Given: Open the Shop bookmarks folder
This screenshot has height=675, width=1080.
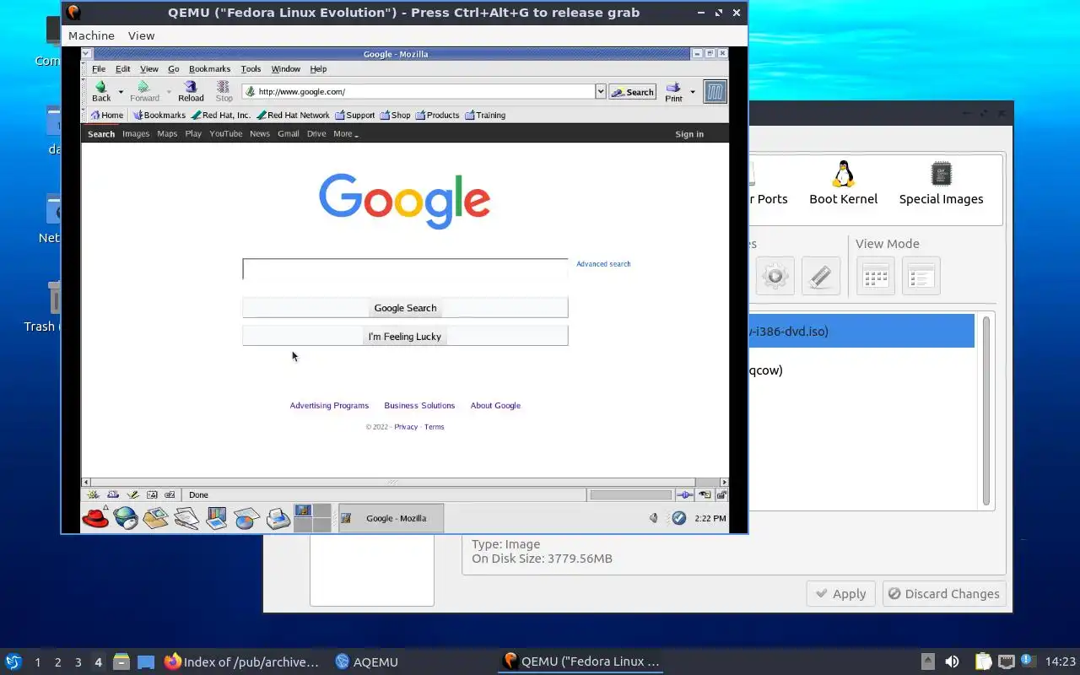Looking at the screenshot, I should [395, 115].
